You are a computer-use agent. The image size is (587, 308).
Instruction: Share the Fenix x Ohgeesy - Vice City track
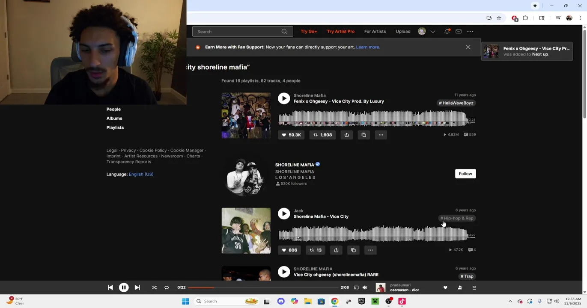click(x=346, y=135)
